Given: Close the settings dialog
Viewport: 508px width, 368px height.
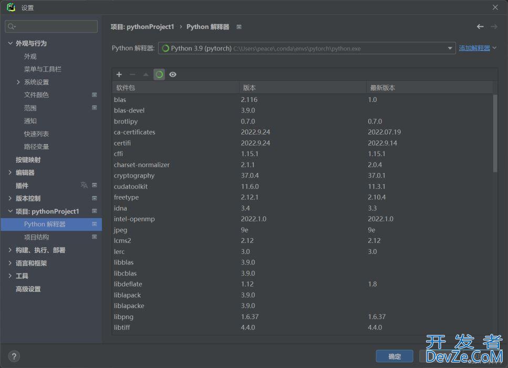Looking at the screenshot, I should [x=495, y=7].
